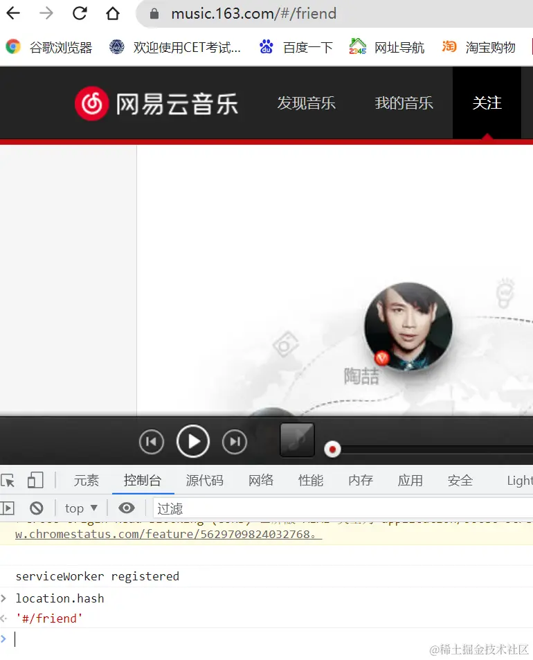Click the music.163.com address bar URL

tap(253, 14)
